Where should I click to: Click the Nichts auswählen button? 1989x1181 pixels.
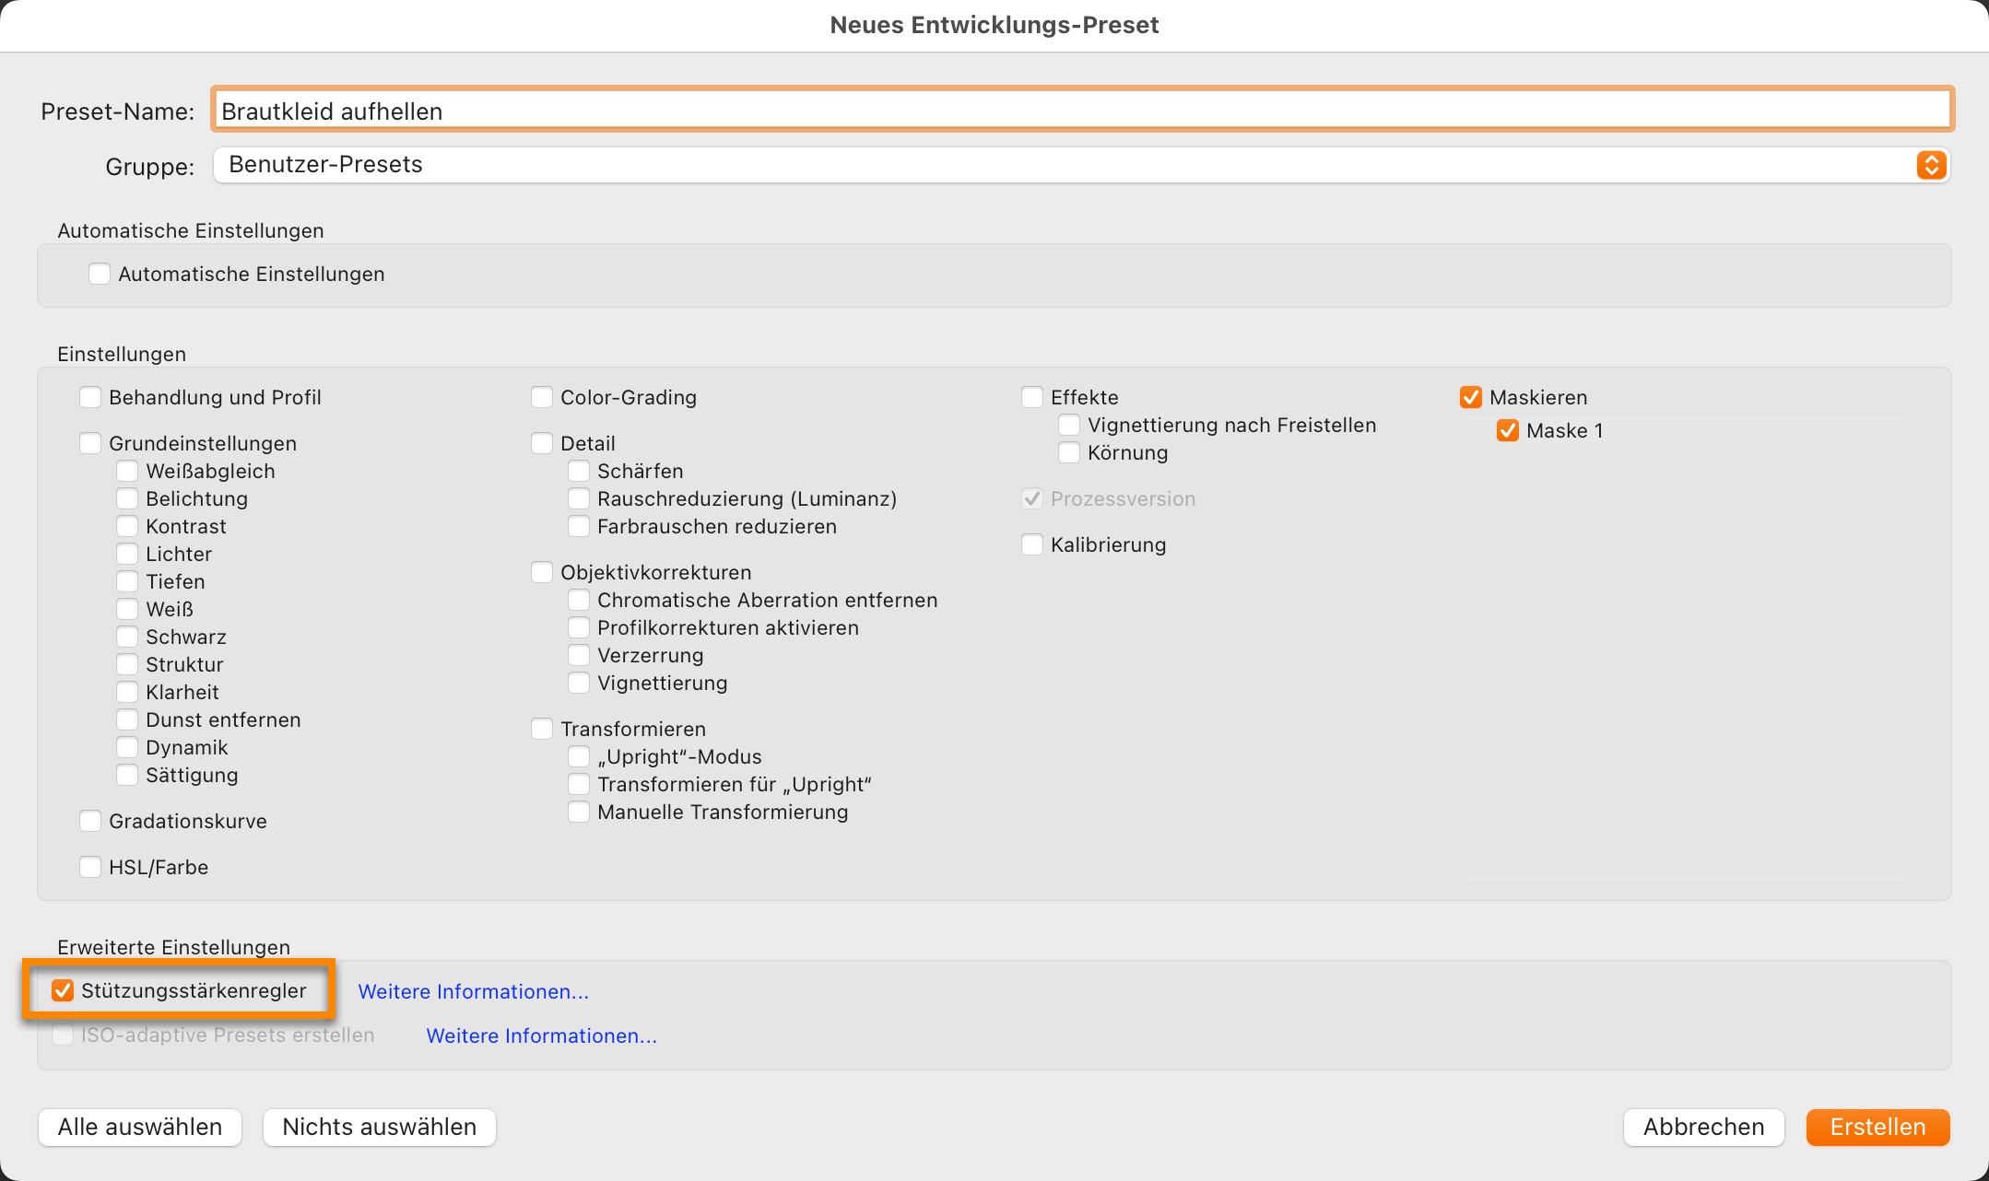(x=380, y=1127)
